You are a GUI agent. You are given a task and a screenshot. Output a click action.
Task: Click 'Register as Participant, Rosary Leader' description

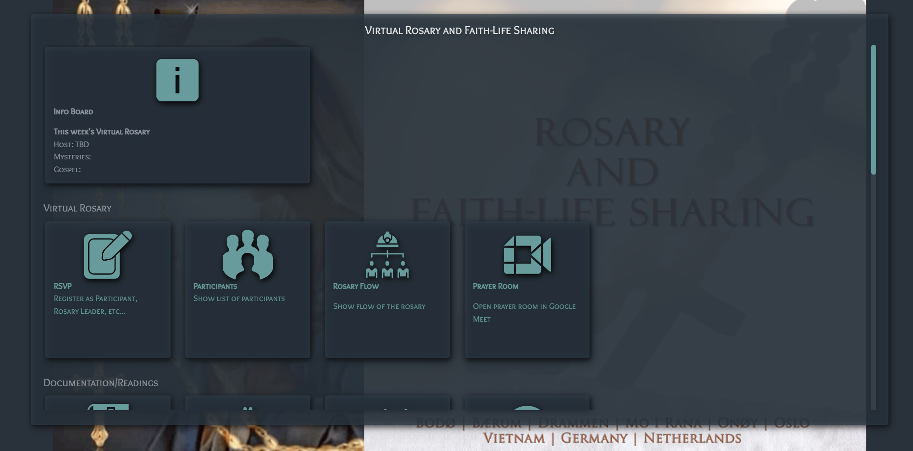point(95,305)
